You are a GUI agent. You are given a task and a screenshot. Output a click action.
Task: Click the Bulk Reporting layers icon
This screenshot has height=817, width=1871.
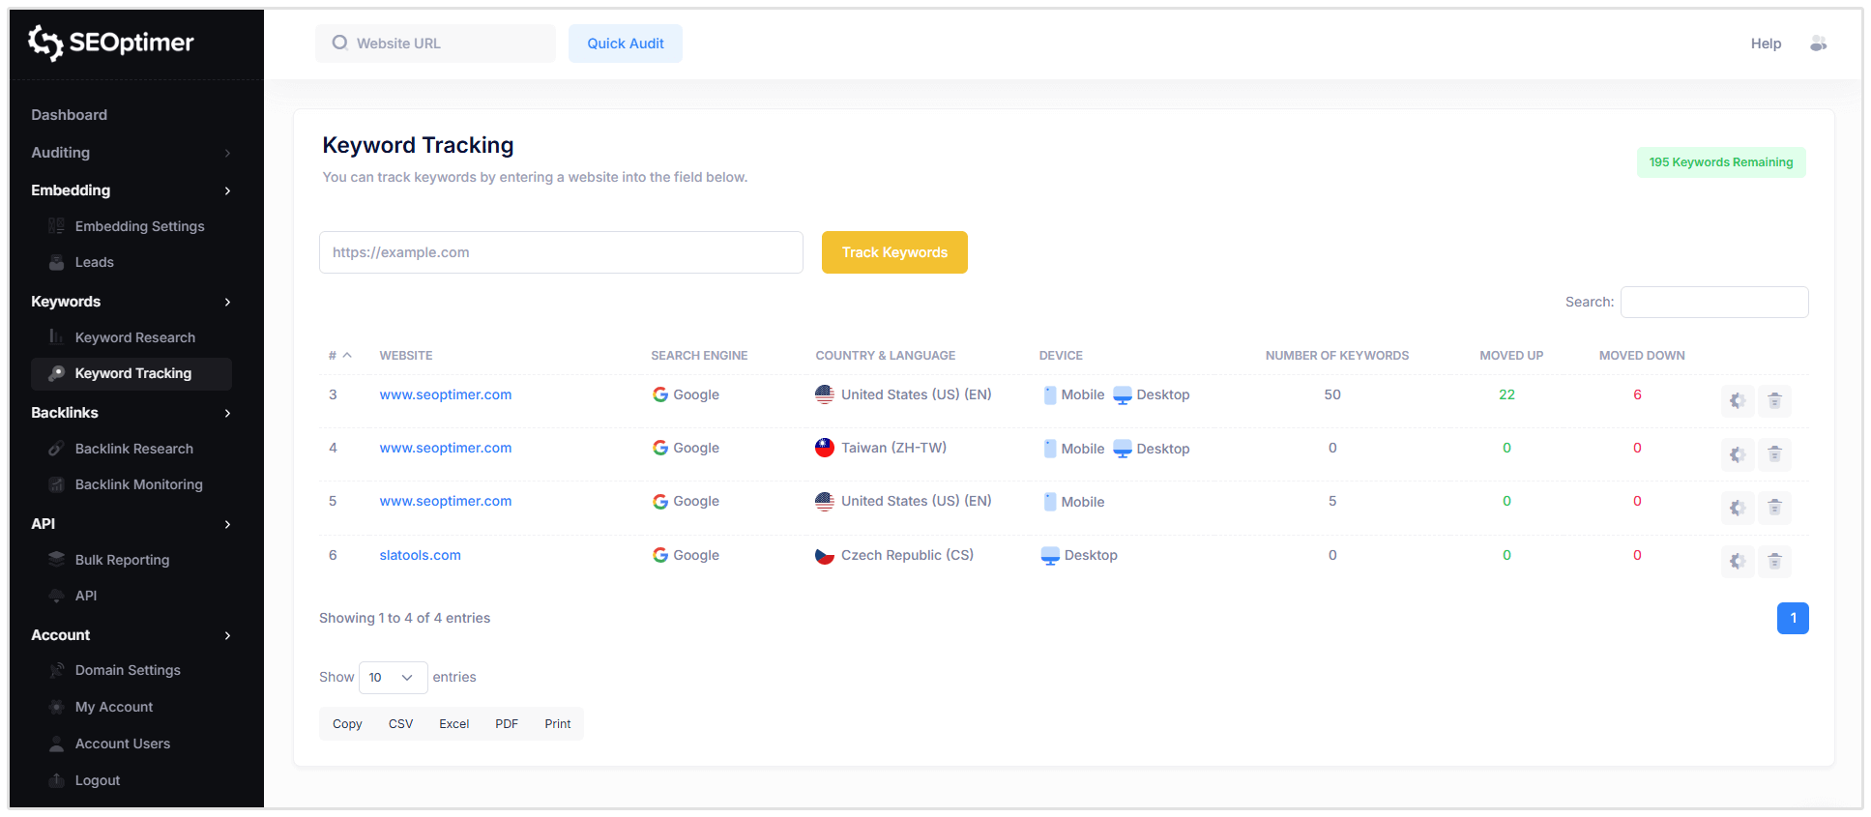pyautogui.click(x=57, y=560)
